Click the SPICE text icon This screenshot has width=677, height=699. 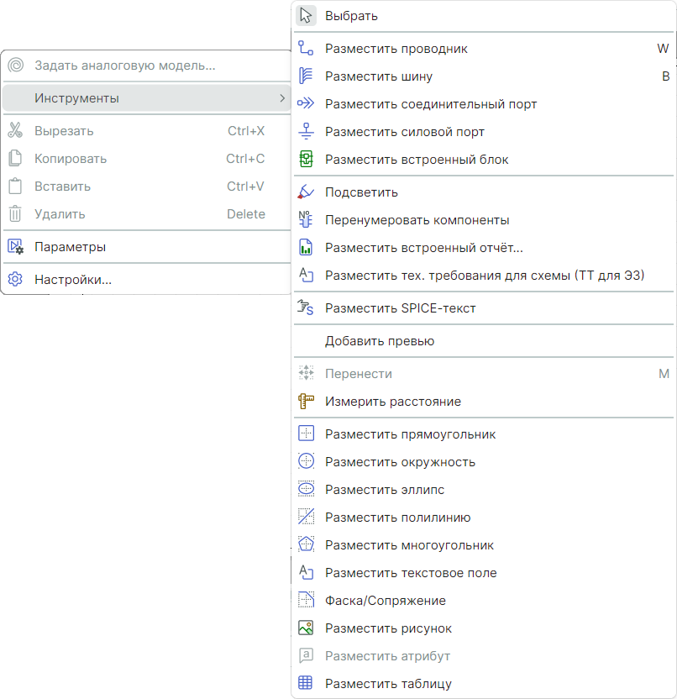click(x=306, y=308)
